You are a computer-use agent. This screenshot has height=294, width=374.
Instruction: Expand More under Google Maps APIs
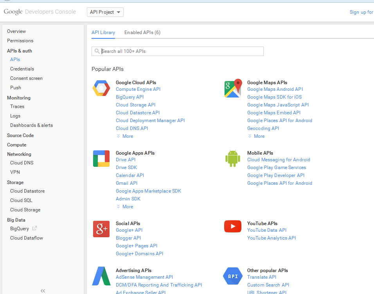click(256, 136)
